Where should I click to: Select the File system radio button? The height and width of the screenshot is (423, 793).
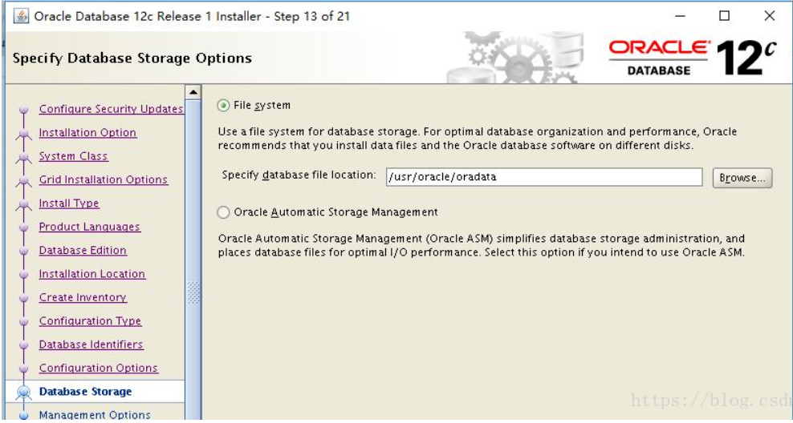[x=223, y=106]
